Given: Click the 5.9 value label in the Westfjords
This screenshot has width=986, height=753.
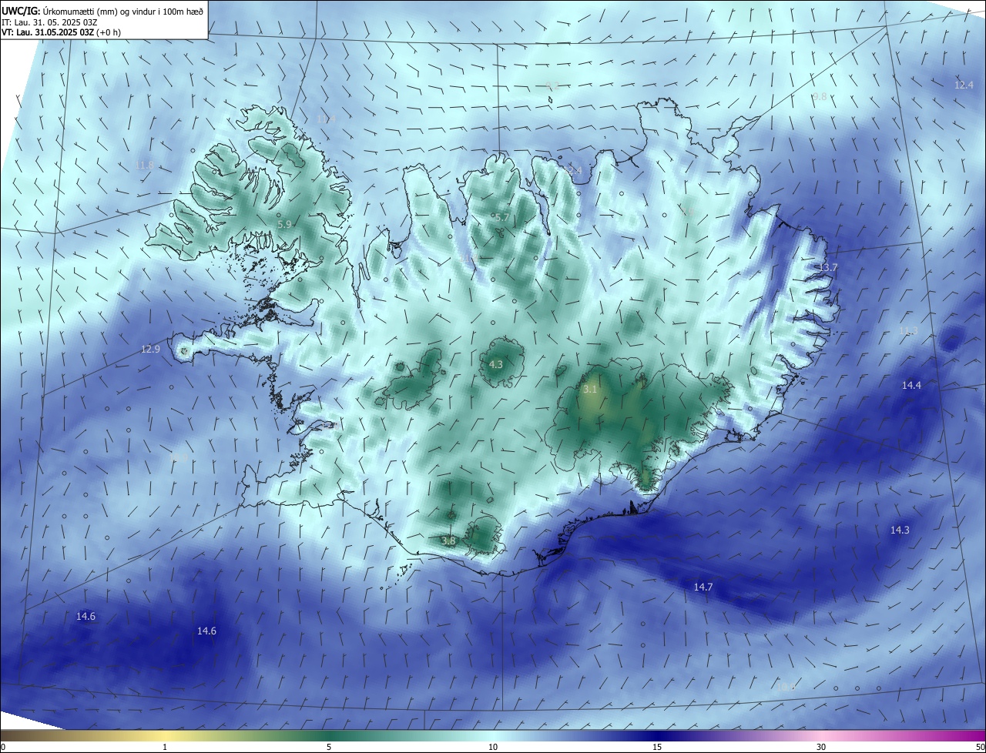Looking at the screenshot, I should (284, 224).
